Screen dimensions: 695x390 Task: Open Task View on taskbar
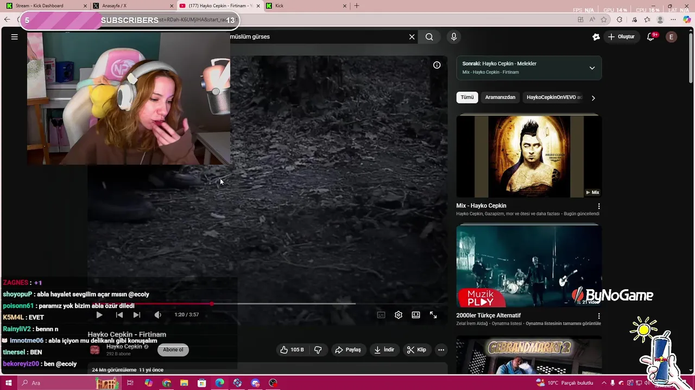[x=130, y=383]
